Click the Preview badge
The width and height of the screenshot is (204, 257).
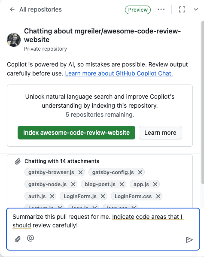[138, 10]
